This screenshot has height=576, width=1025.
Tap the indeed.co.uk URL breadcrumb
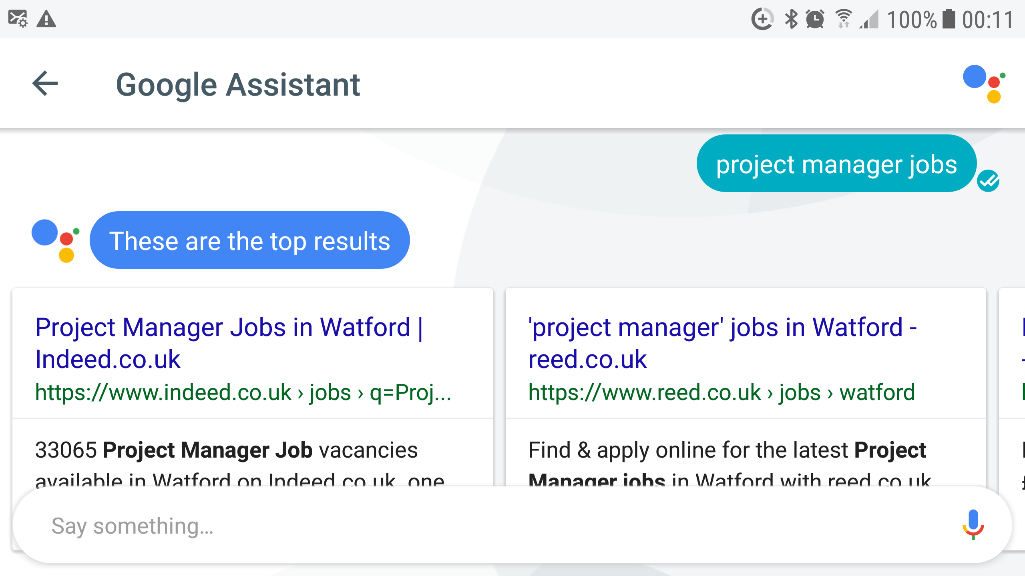click(243, 392)
